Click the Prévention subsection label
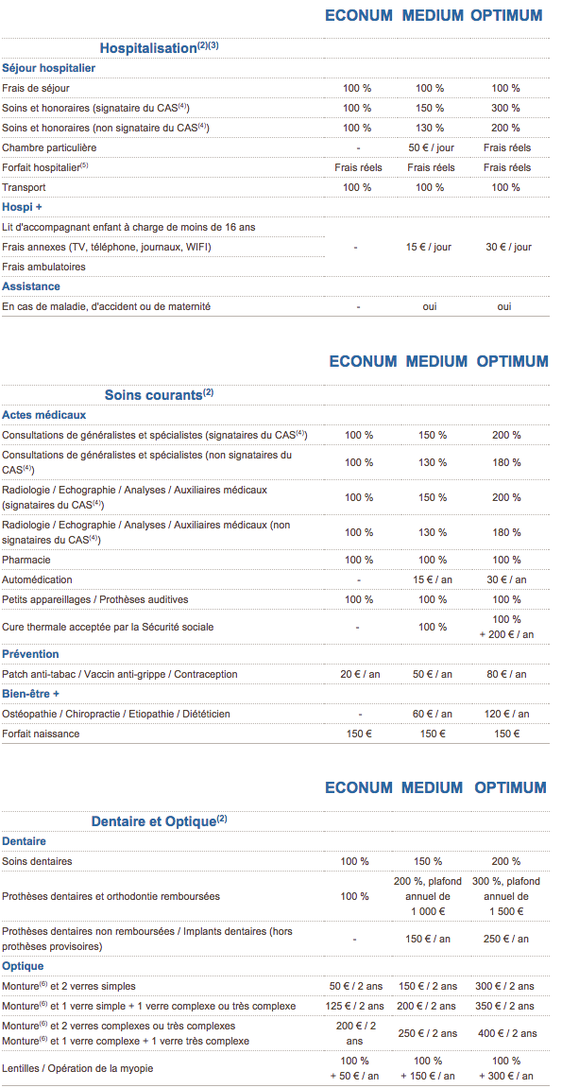Screen dimensions: 562x1088 (x=30, y=653)
